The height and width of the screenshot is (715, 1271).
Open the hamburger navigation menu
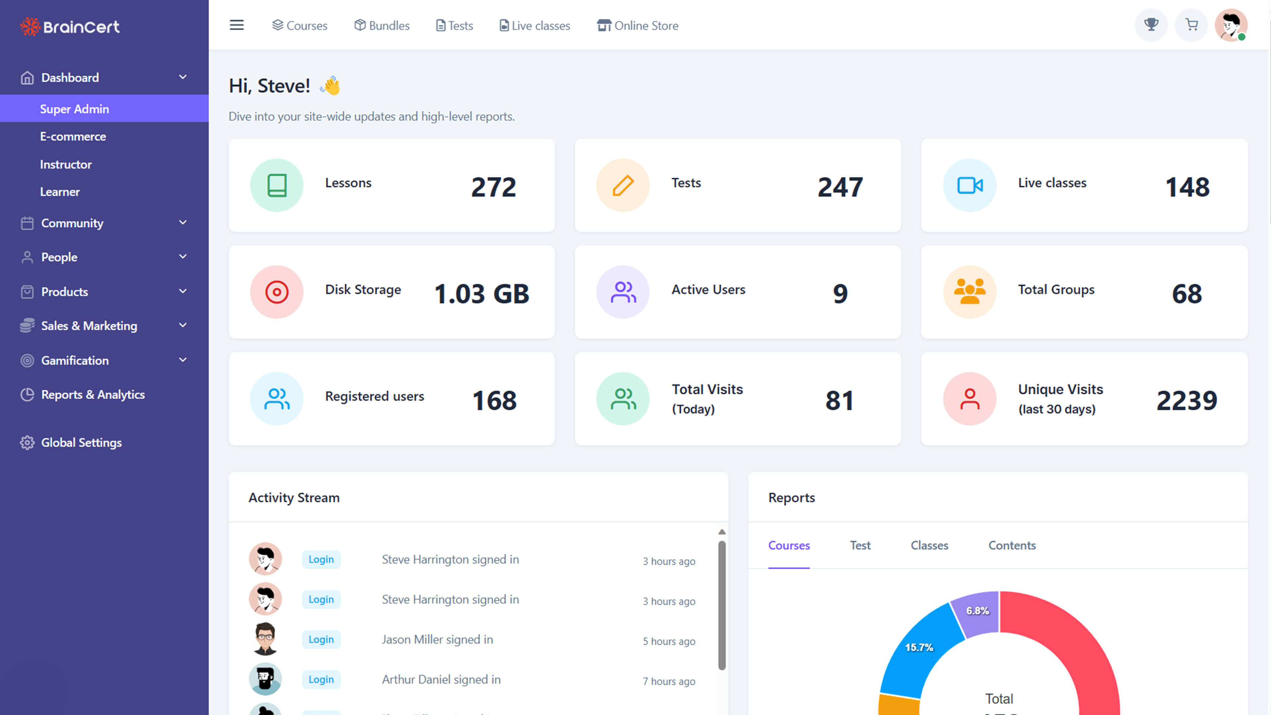(237, 25)
